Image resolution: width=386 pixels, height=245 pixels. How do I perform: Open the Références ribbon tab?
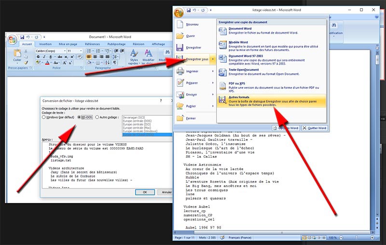point(93,44)
